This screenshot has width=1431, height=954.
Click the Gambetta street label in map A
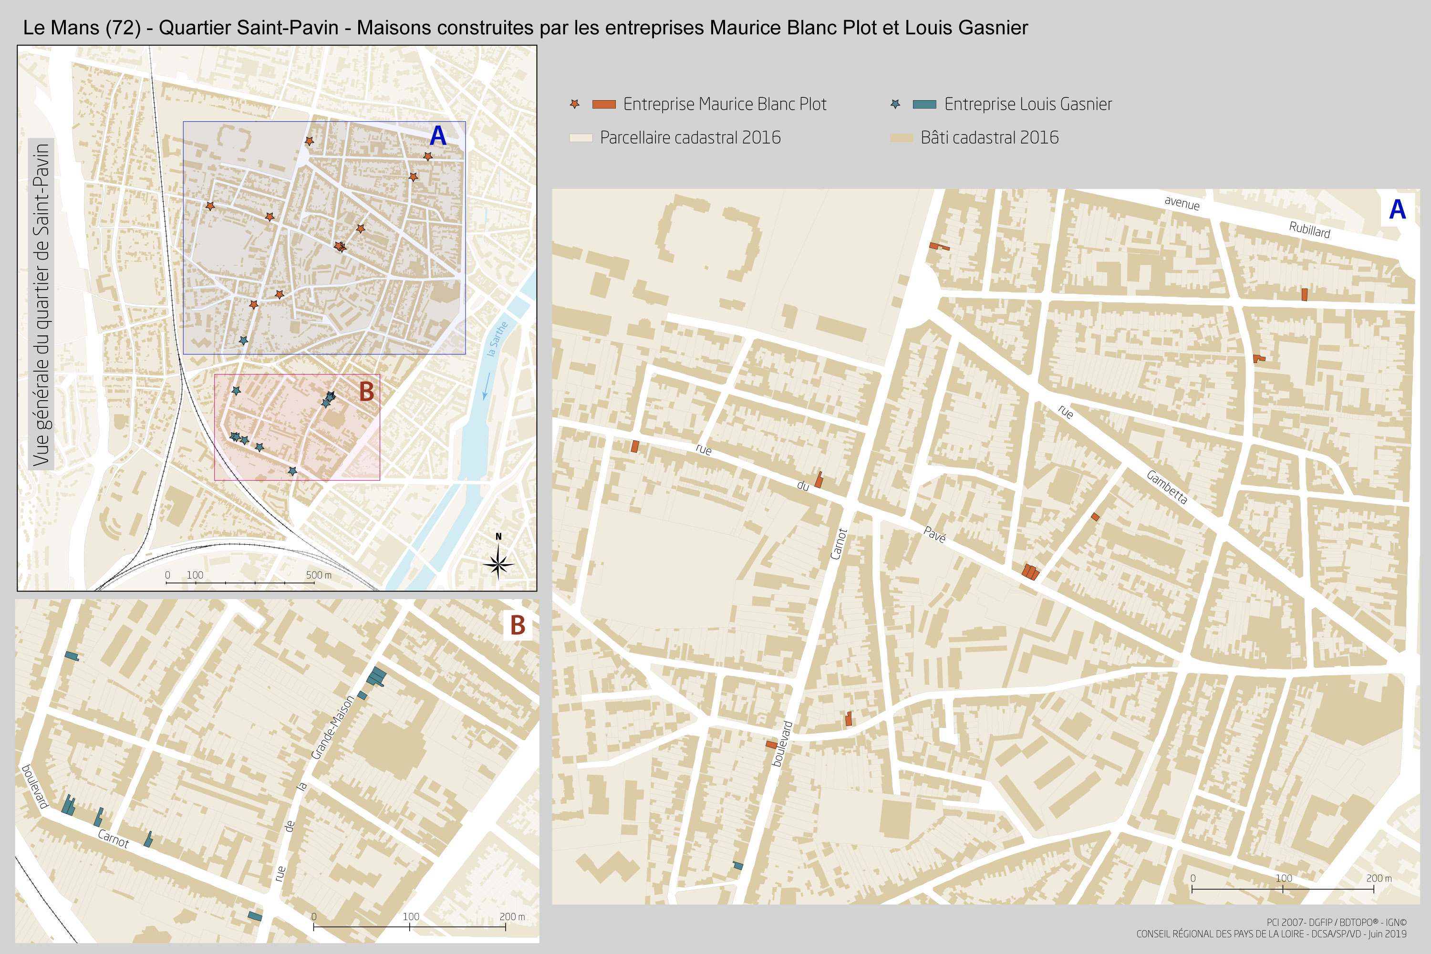tap(1166, 487)
